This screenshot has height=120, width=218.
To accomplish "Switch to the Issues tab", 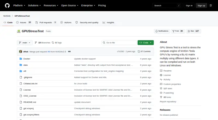I will [x=24, y=22].
